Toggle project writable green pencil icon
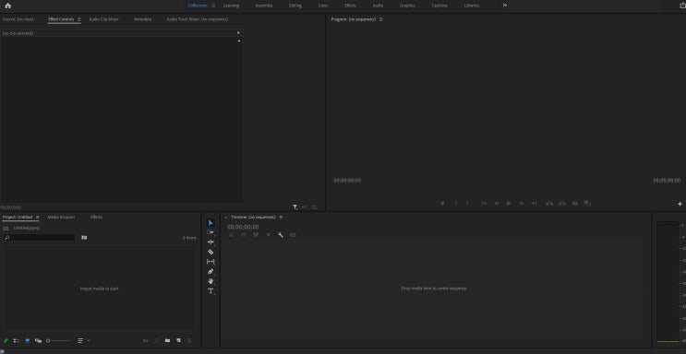Image resolution: width=686 pixels, height=354 pixels. [6, 340]
